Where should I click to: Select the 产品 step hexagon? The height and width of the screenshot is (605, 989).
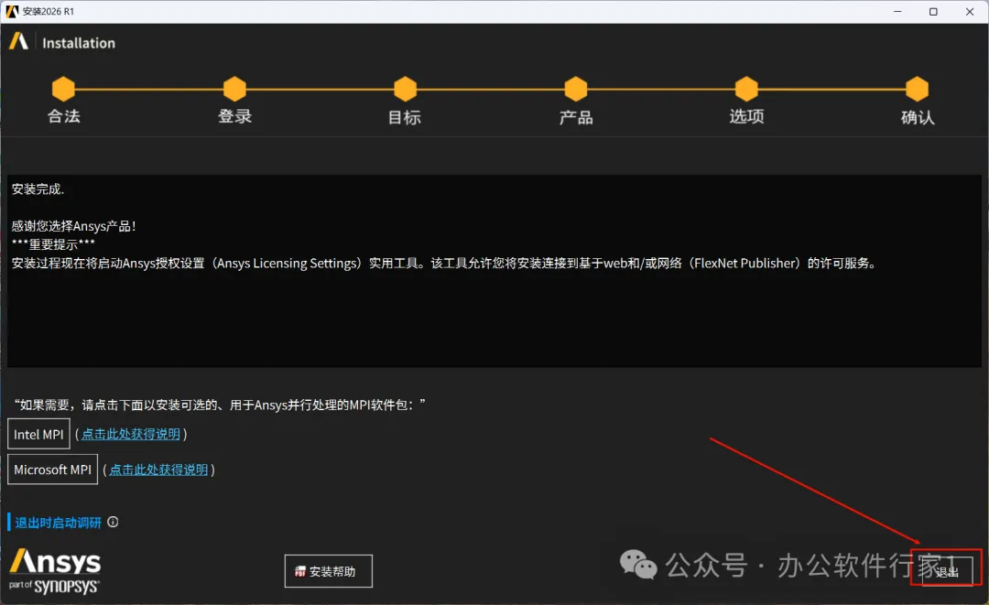[x=576, y=89]
